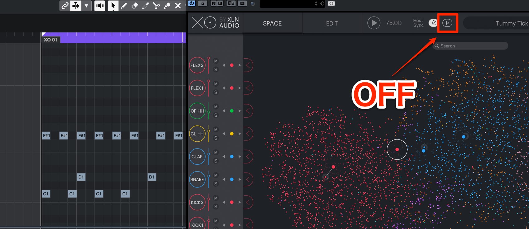529x229 pixels.
Task: Click the FLEX2 volume slider handle
Action: point(209,58)
